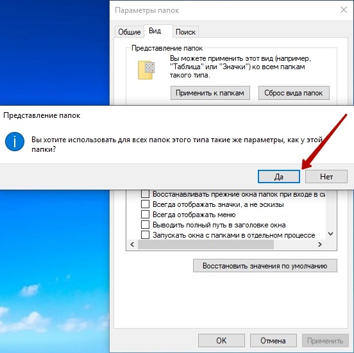Click the horizontal scrollbar right arrow
The height and width of the screenshot is (353, 354).
[x=319, y=244]
